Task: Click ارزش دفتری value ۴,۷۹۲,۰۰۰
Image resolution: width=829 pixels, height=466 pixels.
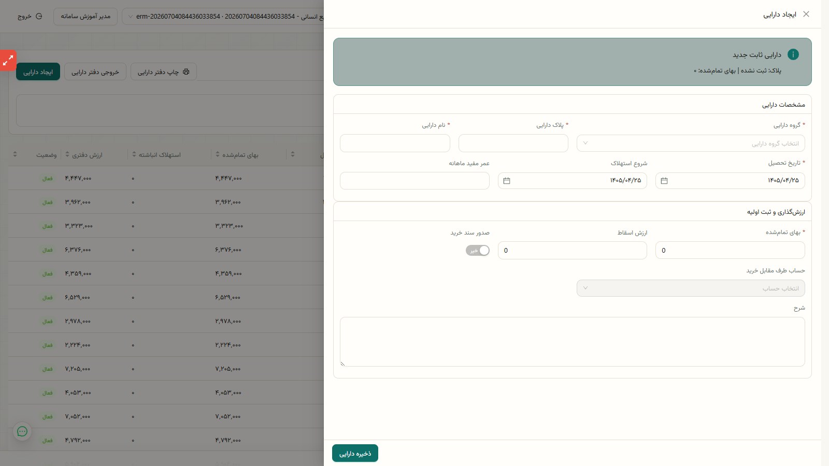Action: 78,441
